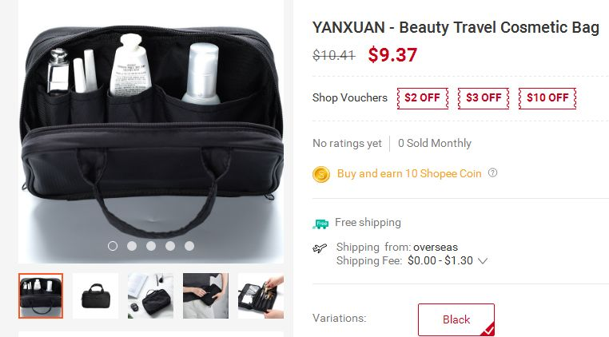The height and width of the screenshot is (337, 609).
Task: View thumbnail of unfolded bag with brushes
Action: (261, 295)
